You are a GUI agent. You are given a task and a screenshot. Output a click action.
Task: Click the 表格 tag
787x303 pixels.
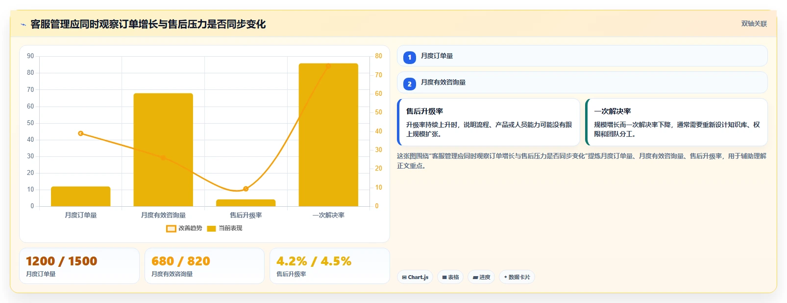click(x=450, y=277)
